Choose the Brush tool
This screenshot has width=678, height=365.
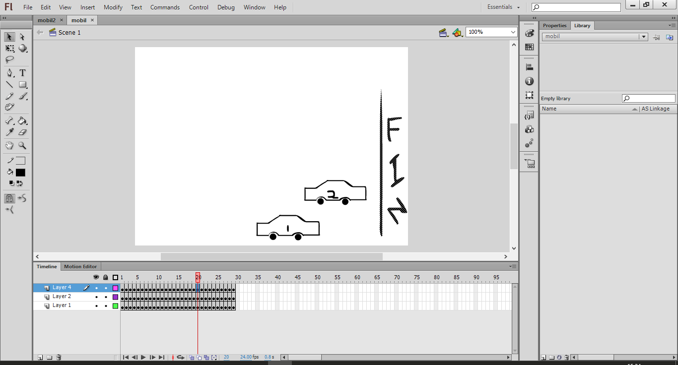tap(22, 96)
